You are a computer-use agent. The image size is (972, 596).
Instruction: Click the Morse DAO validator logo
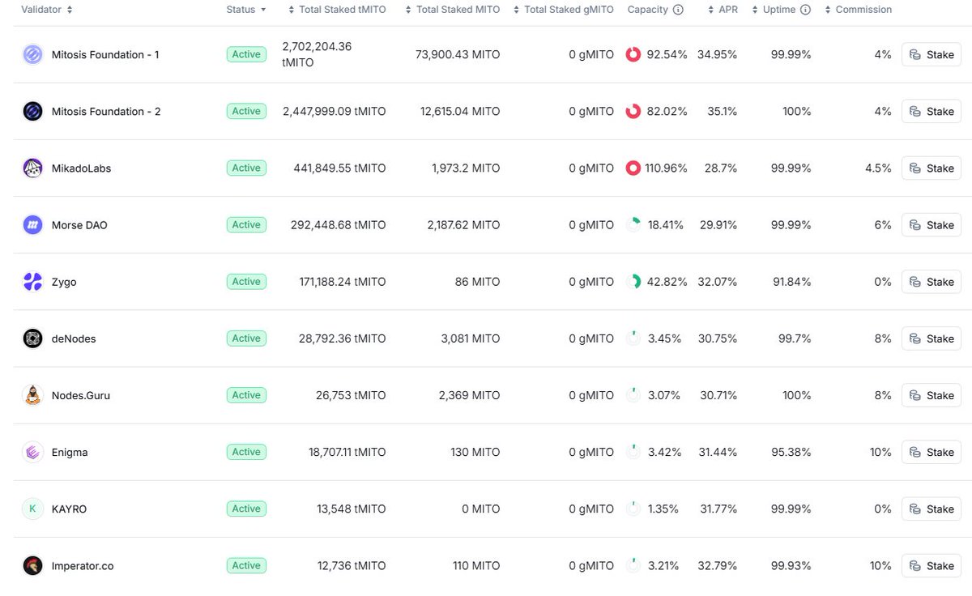(x=32, y=224)
